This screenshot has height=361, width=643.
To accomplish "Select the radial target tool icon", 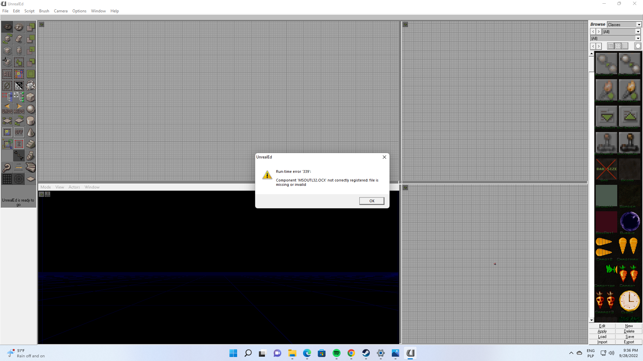I will (19, 179).
